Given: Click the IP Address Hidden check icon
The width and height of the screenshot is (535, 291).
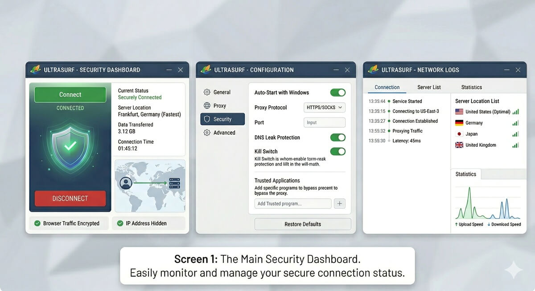Looking at the screenshot, I should [120, 223].
